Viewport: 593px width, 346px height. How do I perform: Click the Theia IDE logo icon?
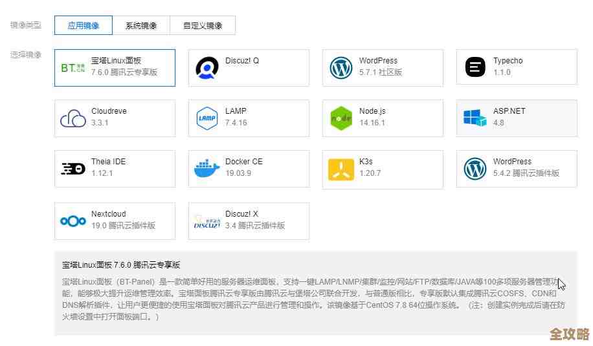pos(73,168)
